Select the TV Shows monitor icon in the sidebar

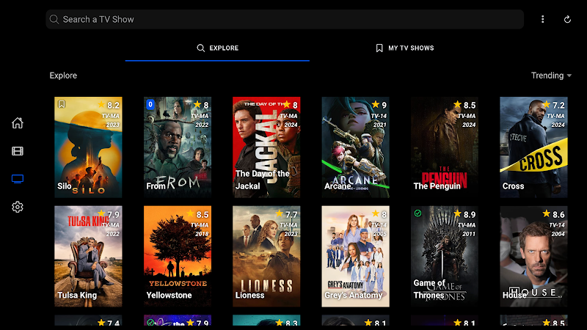click(18, 179)
